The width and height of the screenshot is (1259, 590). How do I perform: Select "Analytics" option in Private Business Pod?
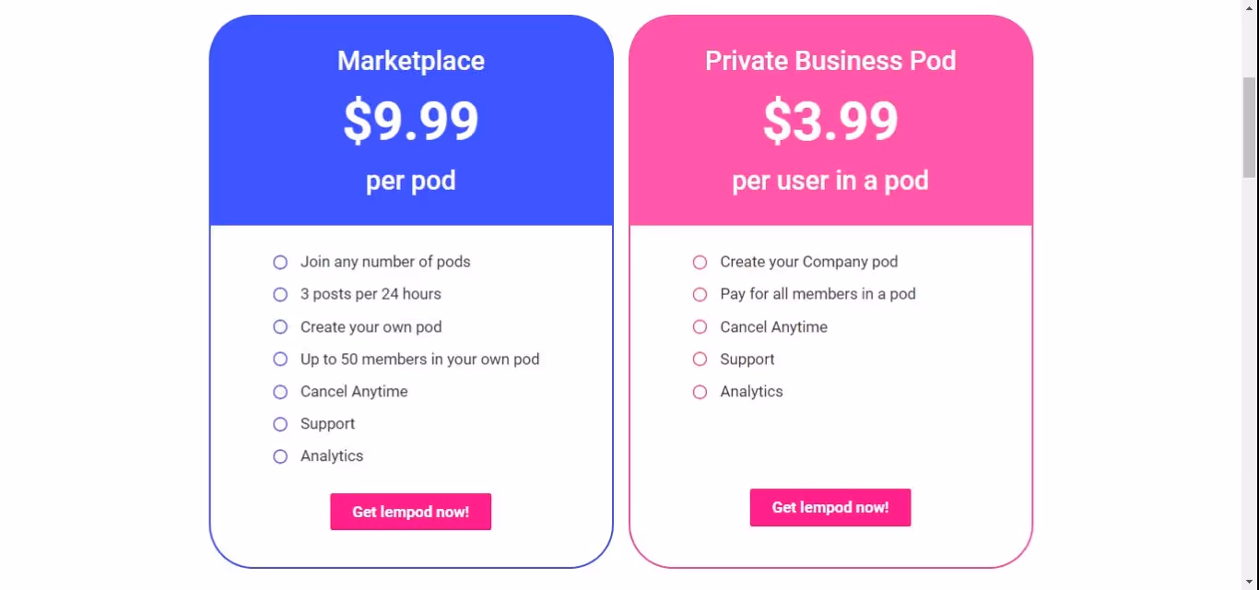click(x=700, y=391)
